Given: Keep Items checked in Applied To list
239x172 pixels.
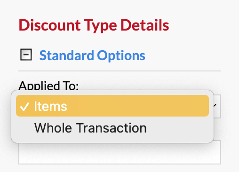Looking at the screenshot, I should tap(112, 106).
